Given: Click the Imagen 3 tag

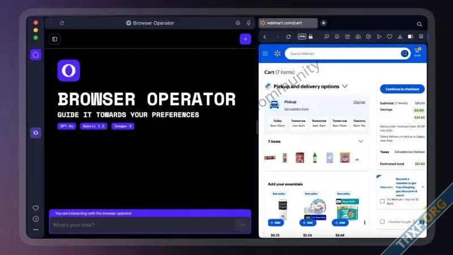Looking at the screenshot, I should 123,126.
